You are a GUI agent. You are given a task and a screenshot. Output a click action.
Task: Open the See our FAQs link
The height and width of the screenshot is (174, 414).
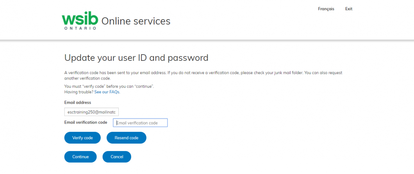[107, 92]
